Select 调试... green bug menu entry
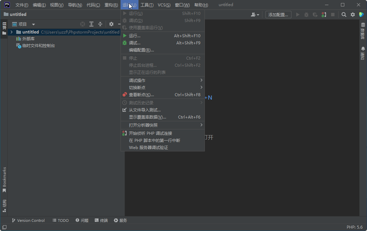This screenshot has width=367, height=231. click(163, 43)
